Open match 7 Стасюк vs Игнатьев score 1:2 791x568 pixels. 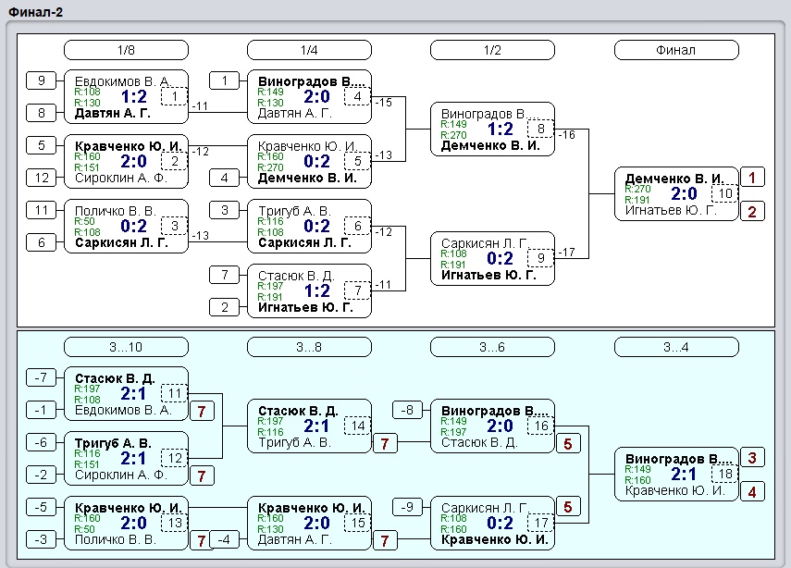(x=309, y=291)
